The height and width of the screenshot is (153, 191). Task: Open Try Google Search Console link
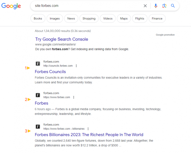point(62,39)
